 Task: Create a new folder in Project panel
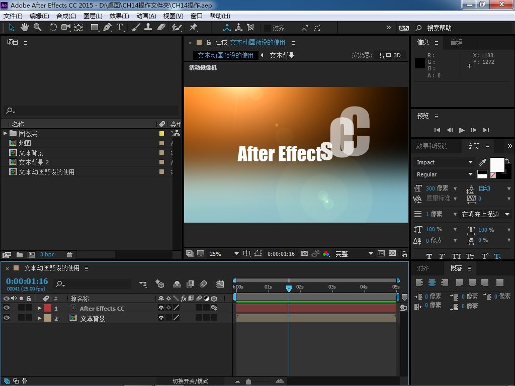[20, 254]
